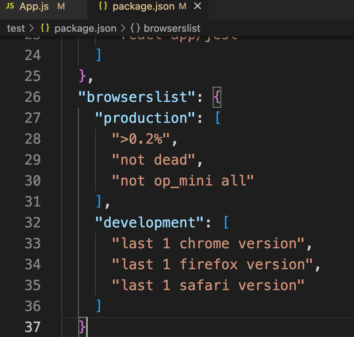Click the closing brace on line 37
This screenshot has width=354, height=337.
point(82,327)
